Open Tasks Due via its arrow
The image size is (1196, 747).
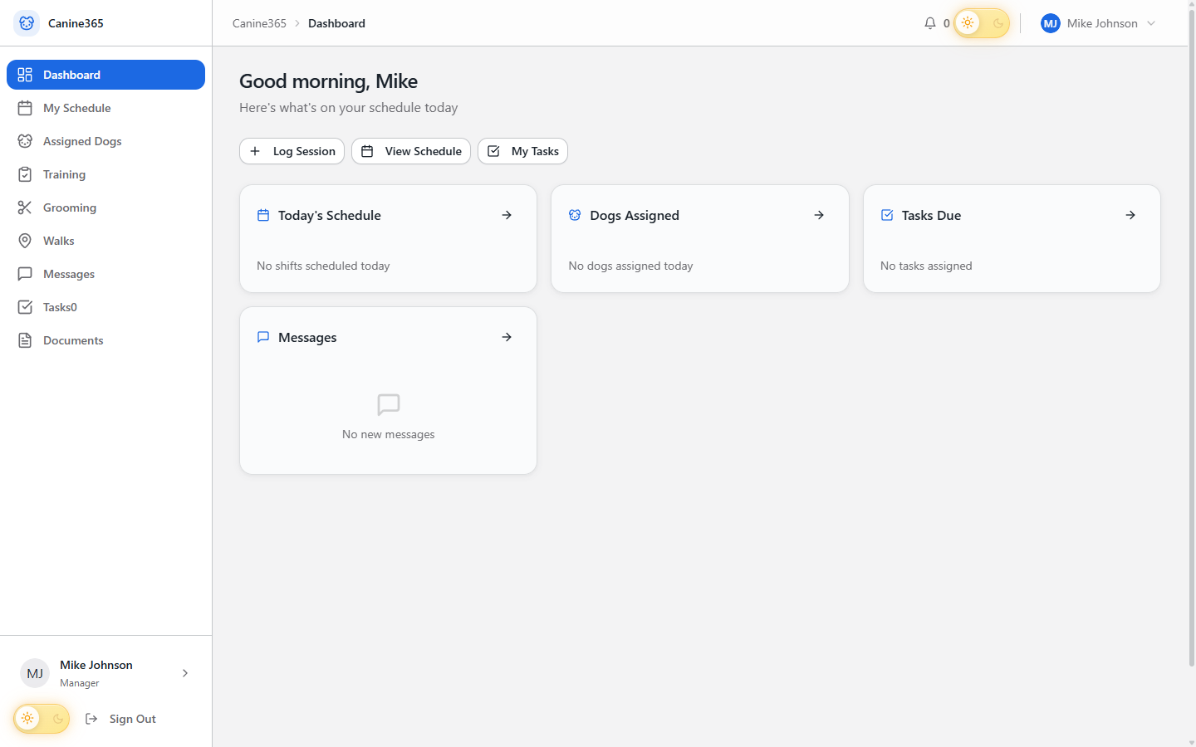pos(1130,215)
